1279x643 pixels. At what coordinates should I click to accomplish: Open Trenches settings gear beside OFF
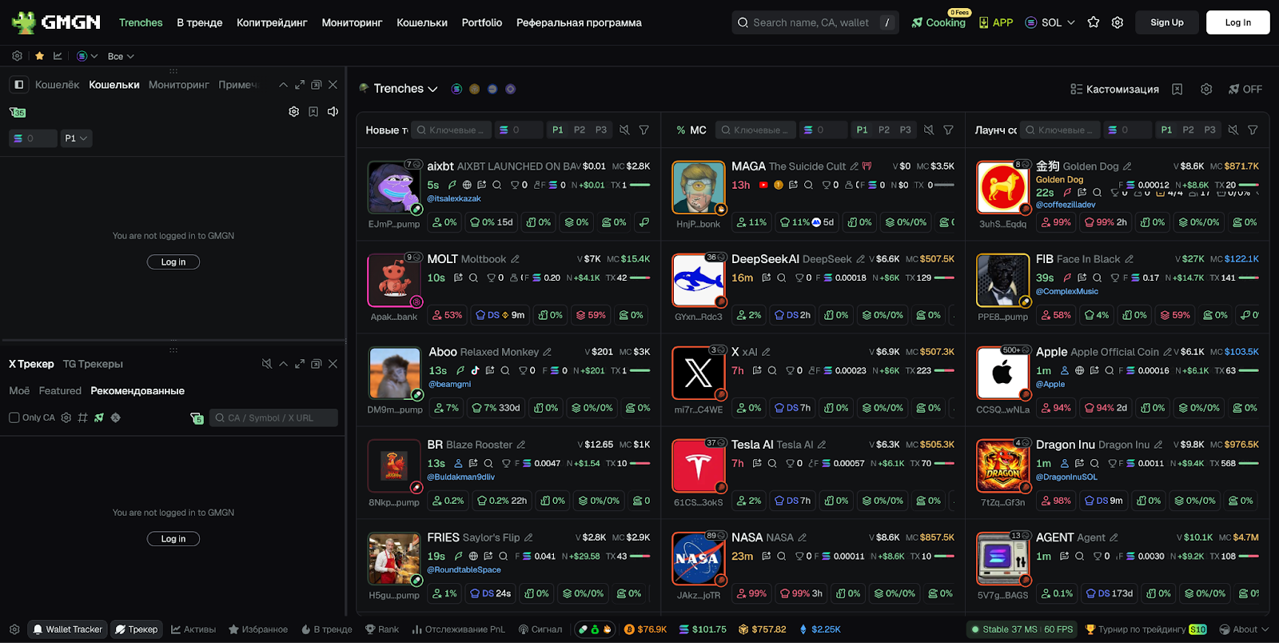(x=1206, y=89)
